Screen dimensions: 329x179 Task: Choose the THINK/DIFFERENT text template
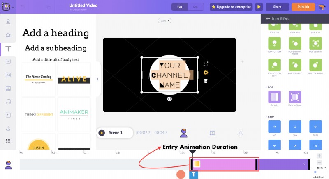[x=38, y=115]
